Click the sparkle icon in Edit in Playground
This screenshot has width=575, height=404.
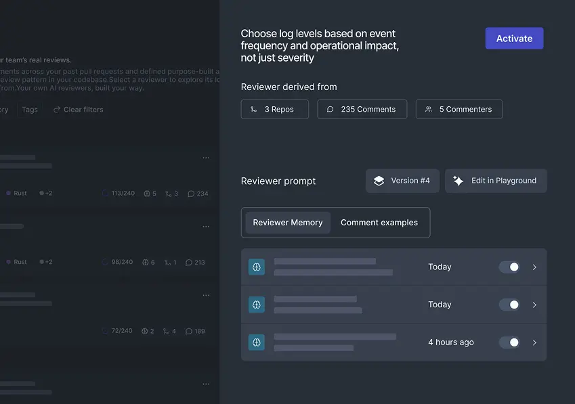458,181
